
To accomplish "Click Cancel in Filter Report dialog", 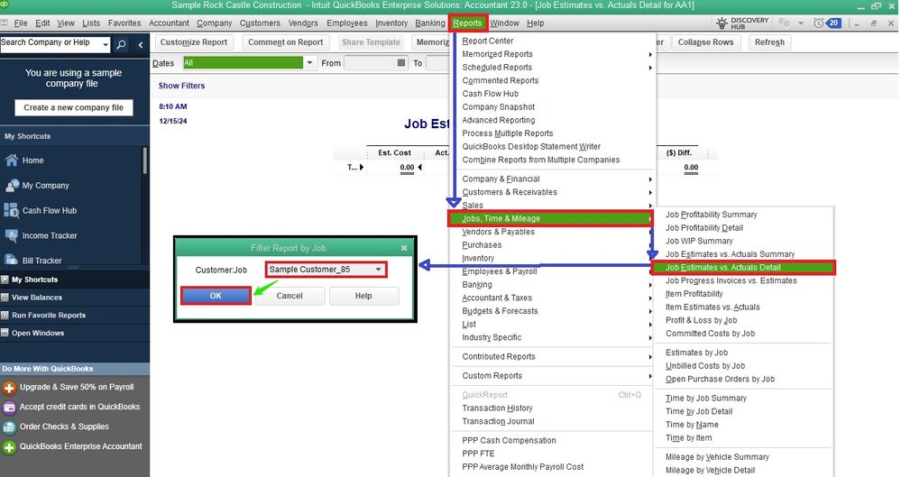I will point(290,296).
